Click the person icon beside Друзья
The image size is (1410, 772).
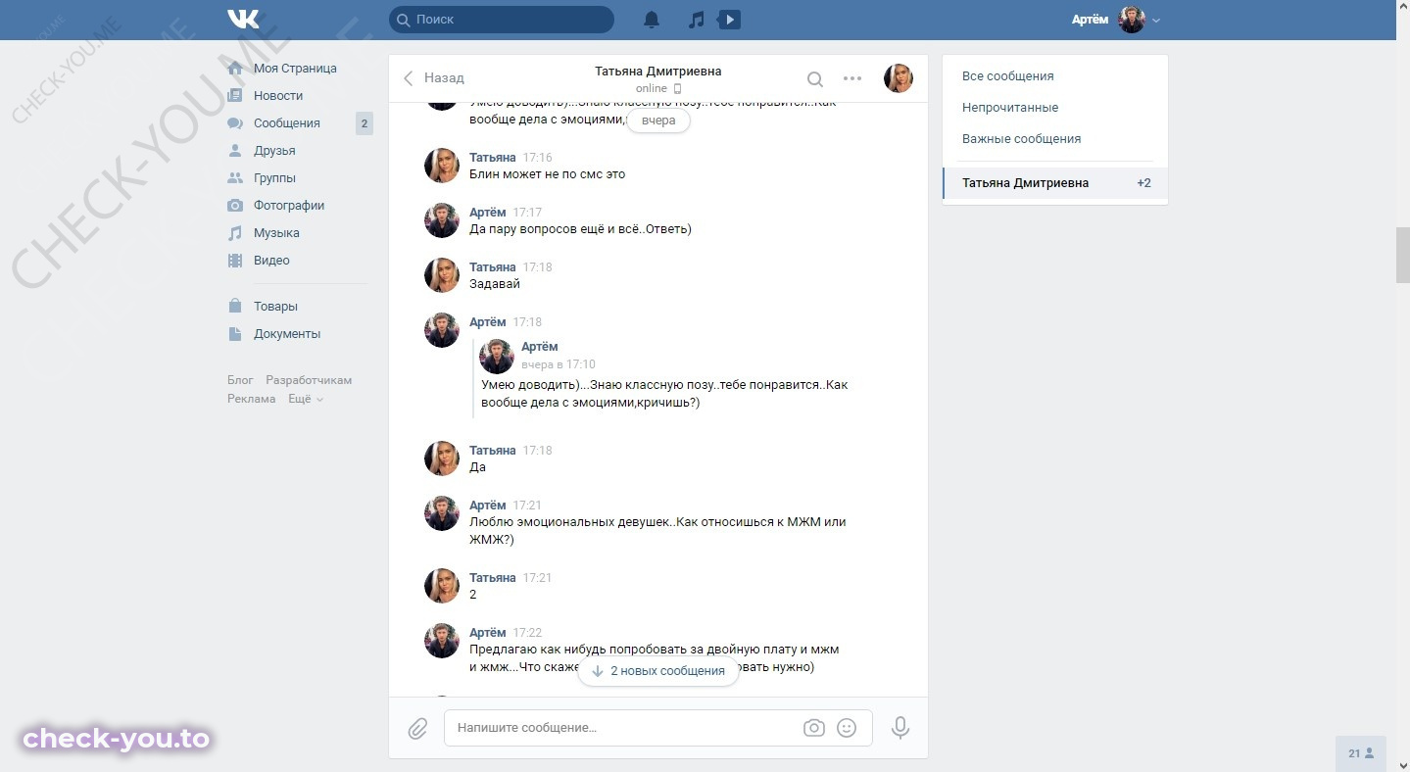click(x=235, y=151)
